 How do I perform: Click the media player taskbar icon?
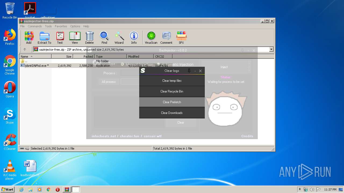click(x=40, y=190)
